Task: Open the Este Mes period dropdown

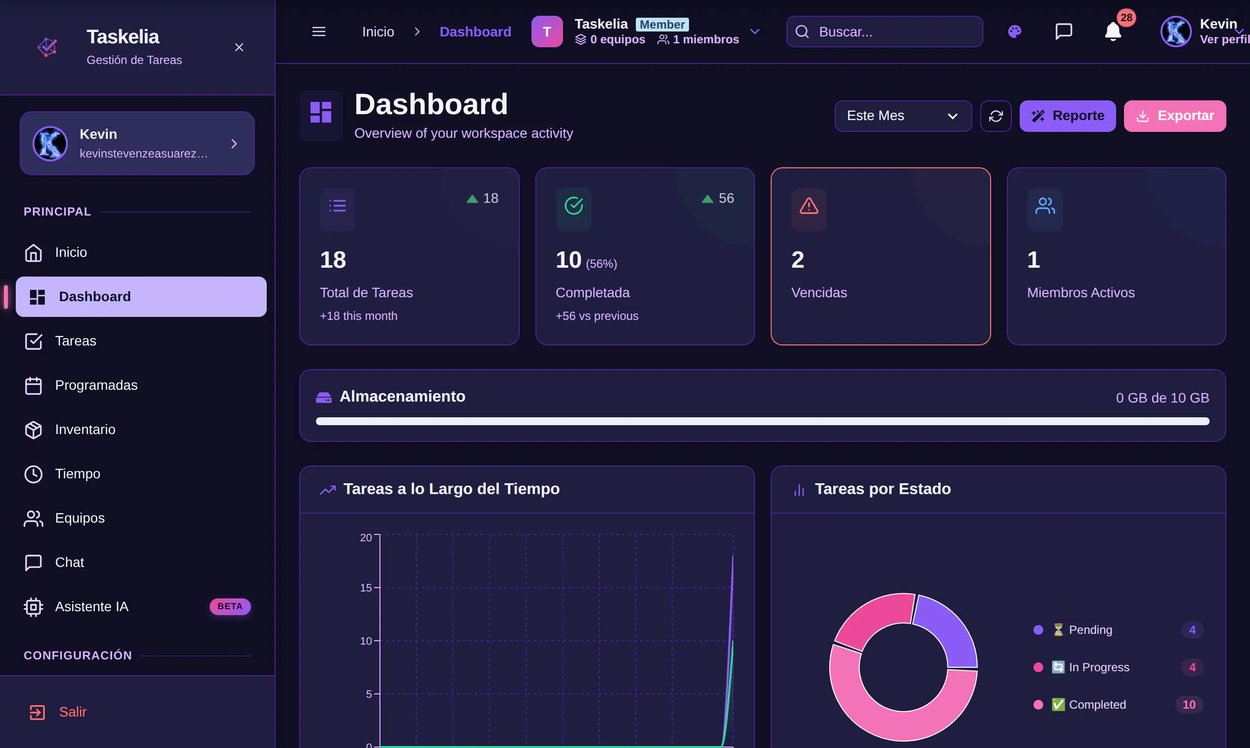Action: 903,116
